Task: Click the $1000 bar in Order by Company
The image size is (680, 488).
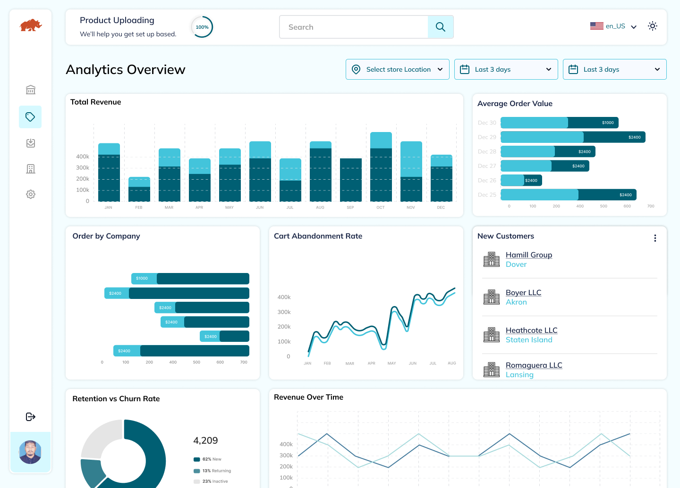Action: 190,279
